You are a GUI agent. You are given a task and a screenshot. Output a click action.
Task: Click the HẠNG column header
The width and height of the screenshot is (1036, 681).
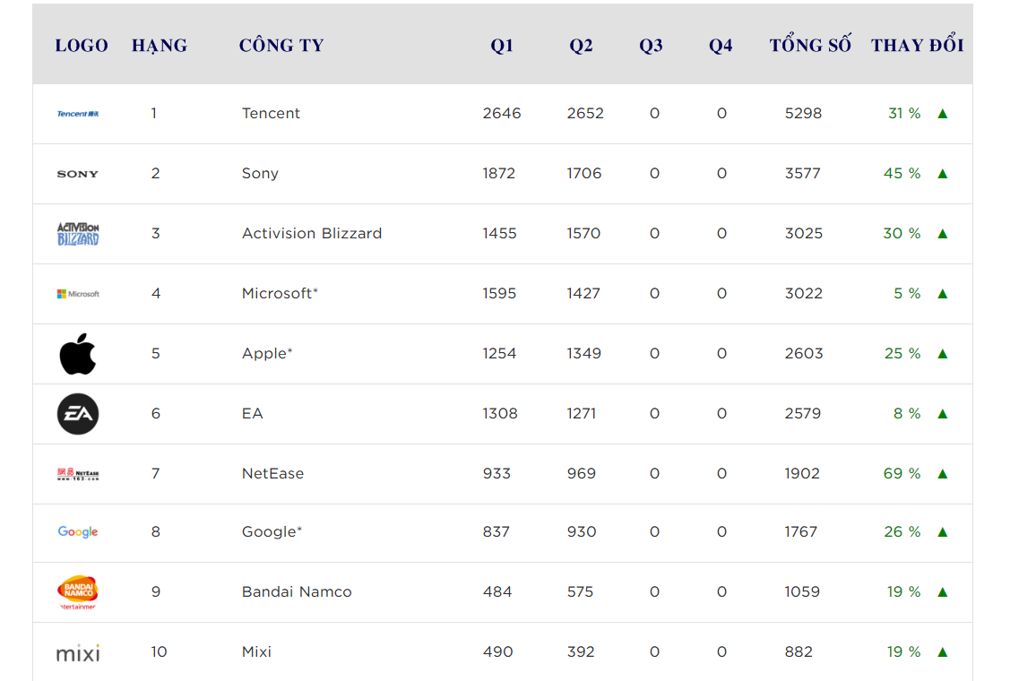(160, 46)
